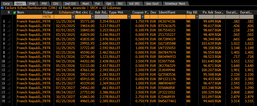Uncheck Exclure Echus/Remboursés checkbox
The width and height of the screenshot is (257, 106).
tap(2, 8)
